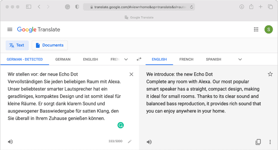Copy the English translation

[258, 142]
